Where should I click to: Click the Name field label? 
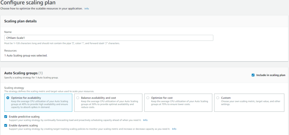point(8,32)
